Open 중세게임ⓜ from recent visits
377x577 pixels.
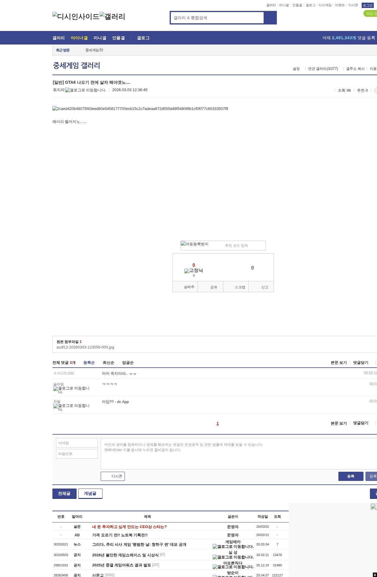coord(94,50)
